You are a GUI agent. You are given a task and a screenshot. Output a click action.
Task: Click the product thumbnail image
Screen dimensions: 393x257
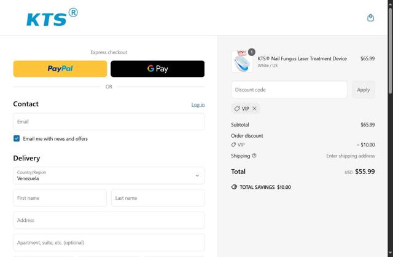[242, 61]
